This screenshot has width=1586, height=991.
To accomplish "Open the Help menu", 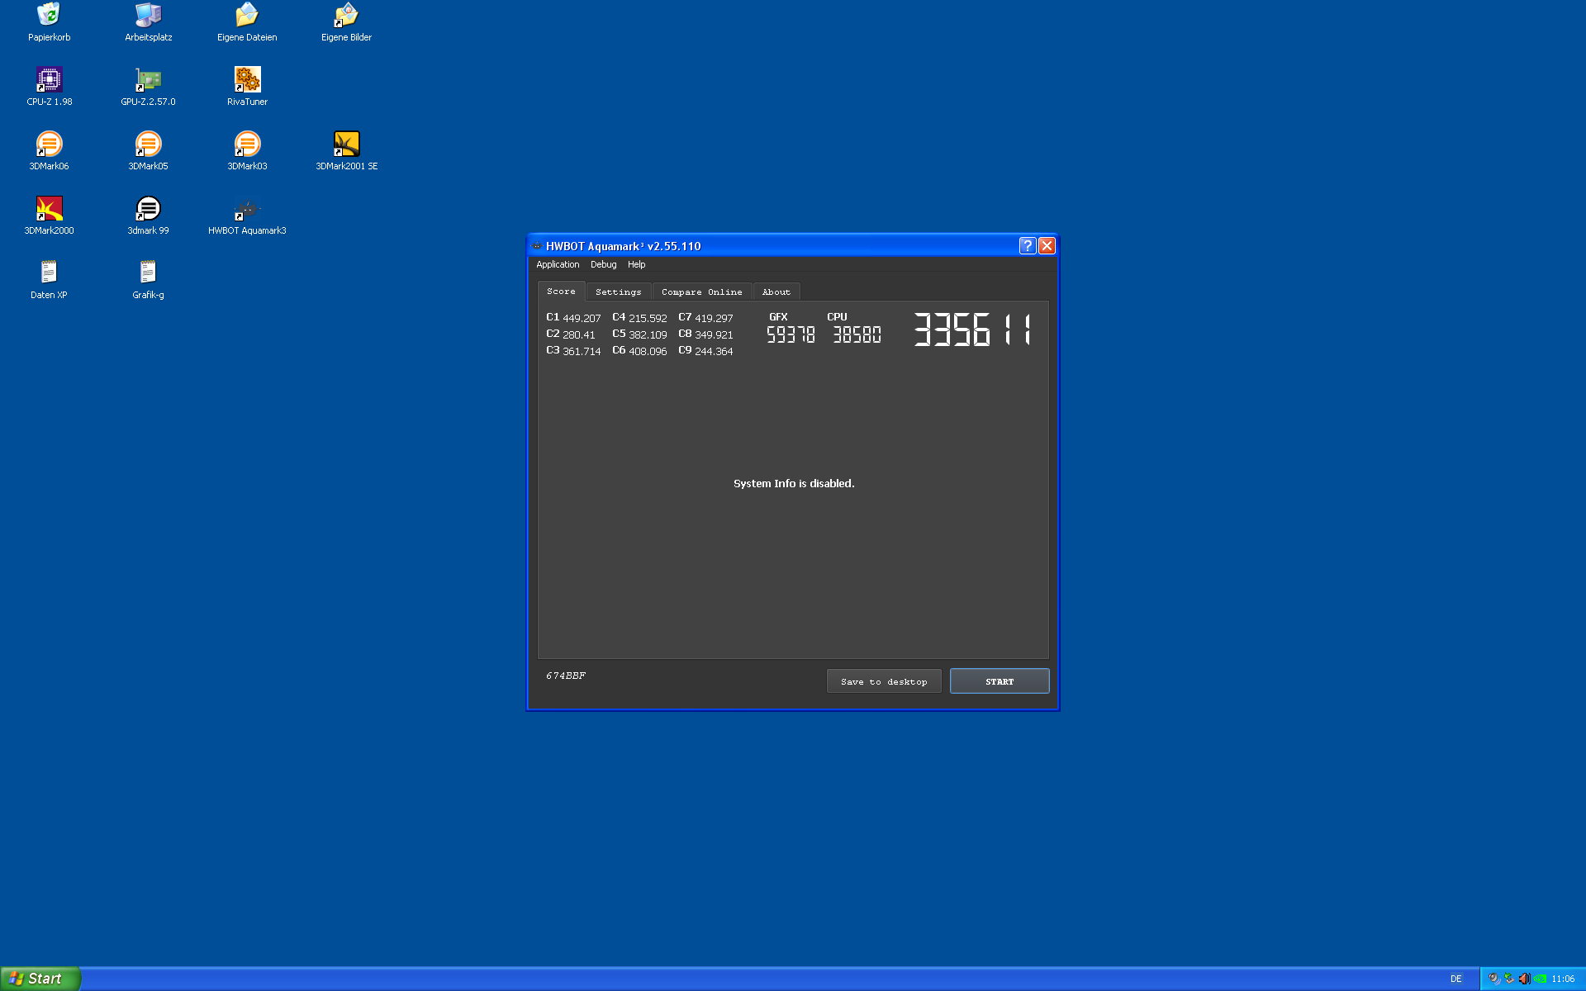I will point(636,264).
